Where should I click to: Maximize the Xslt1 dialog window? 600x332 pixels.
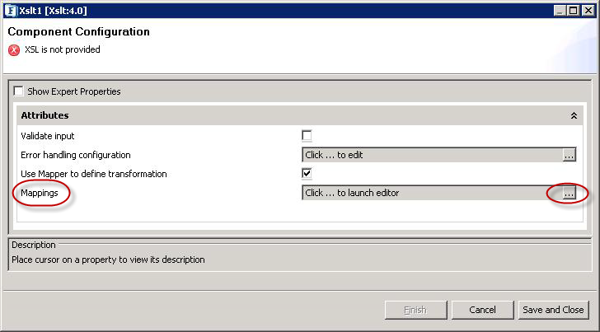(x=574, y=11)
